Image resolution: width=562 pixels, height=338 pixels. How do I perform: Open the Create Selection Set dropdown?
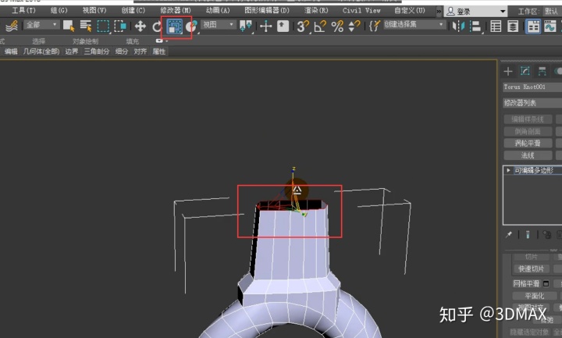[x=414, y=25]
